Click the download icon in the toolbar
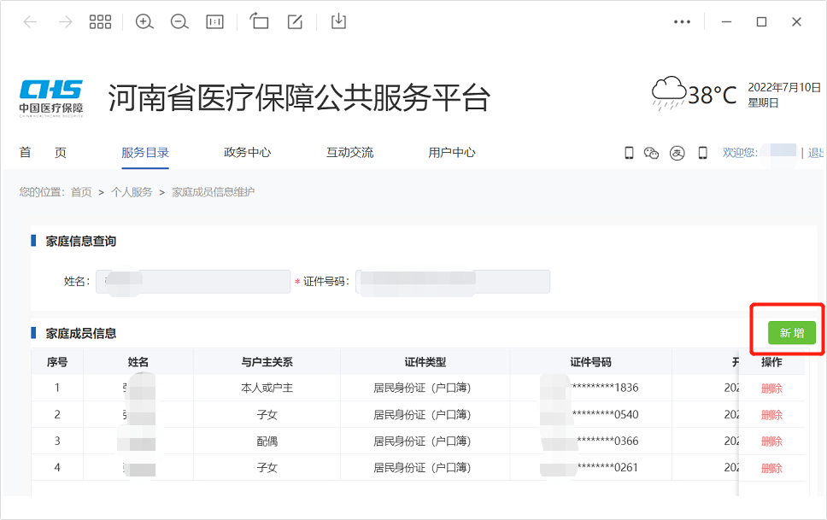Viewport: 827px width, 520px height. pos(337,21)
